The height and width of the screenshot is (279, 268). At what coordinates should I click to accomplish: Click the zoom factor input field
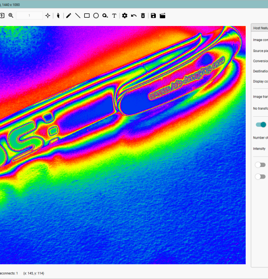coord(29,16)
